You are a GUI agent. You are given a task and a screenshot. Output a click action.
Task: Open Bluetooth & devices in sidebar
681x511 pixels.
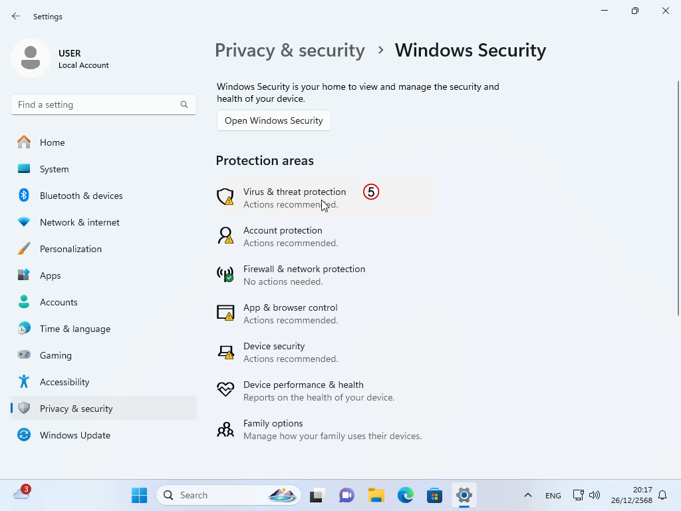pyautogui.click(x=81, y=196)
